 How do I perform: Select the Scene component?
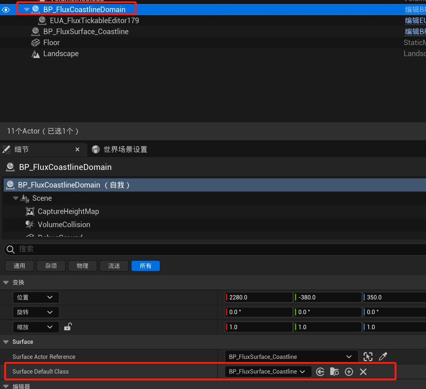point(42,198)
